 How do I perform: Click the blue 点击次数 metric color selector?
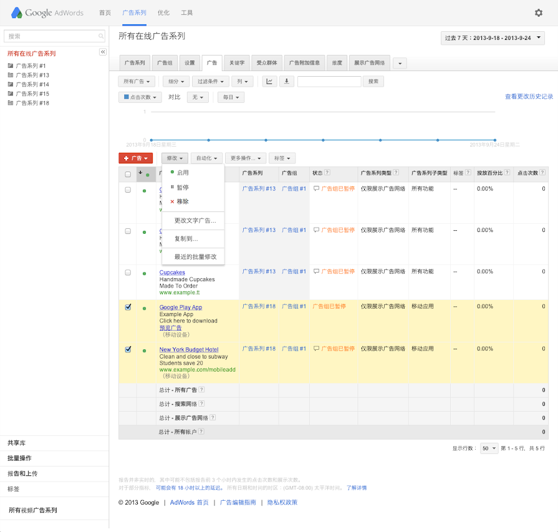click(x=140, y=97)
